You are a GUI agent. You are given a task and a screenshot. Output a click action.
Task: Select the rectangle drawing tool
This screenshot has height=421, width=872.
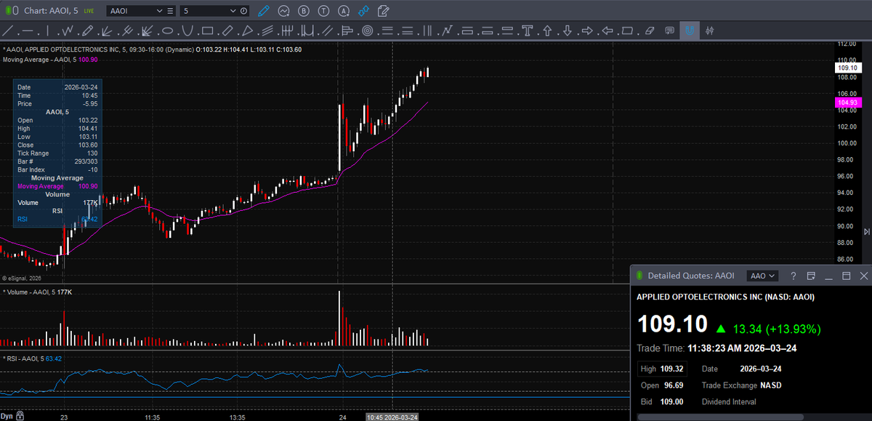click(207, 31)
